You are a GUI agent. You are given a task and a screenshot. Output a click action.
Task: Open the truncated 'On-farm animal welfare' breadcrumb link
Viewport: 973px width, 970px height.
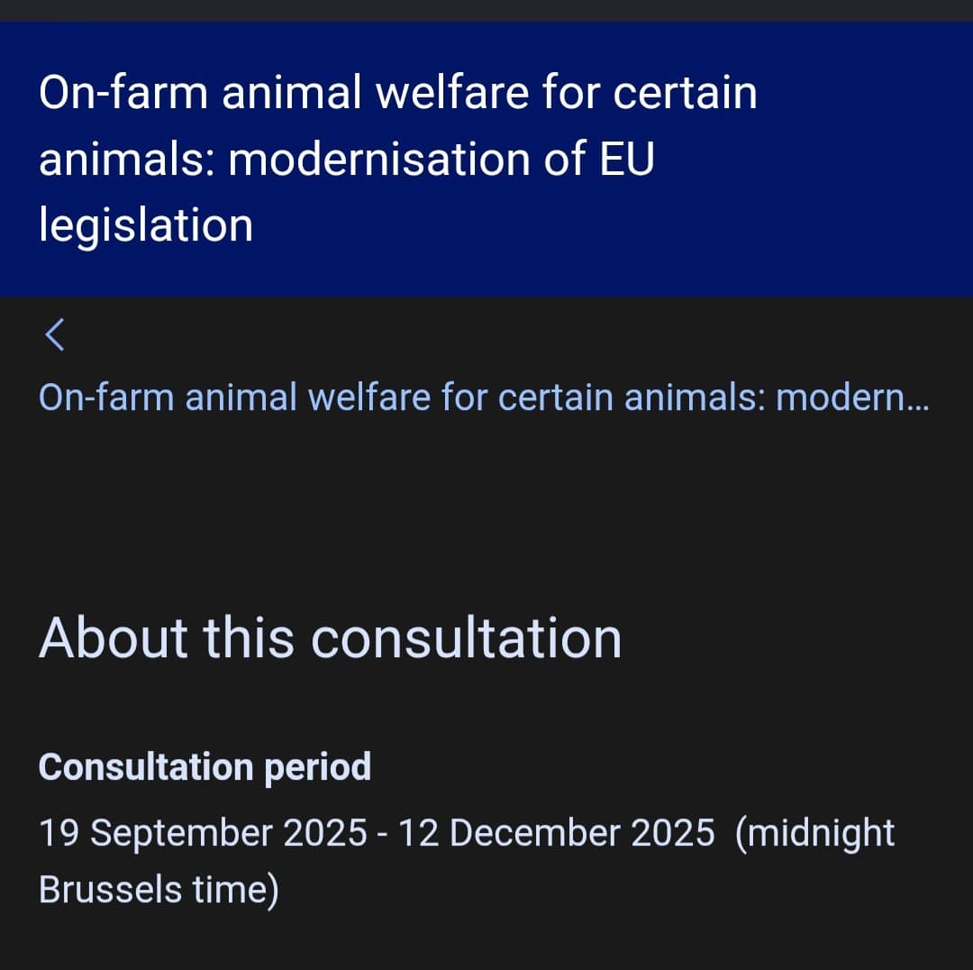[483, 397]
